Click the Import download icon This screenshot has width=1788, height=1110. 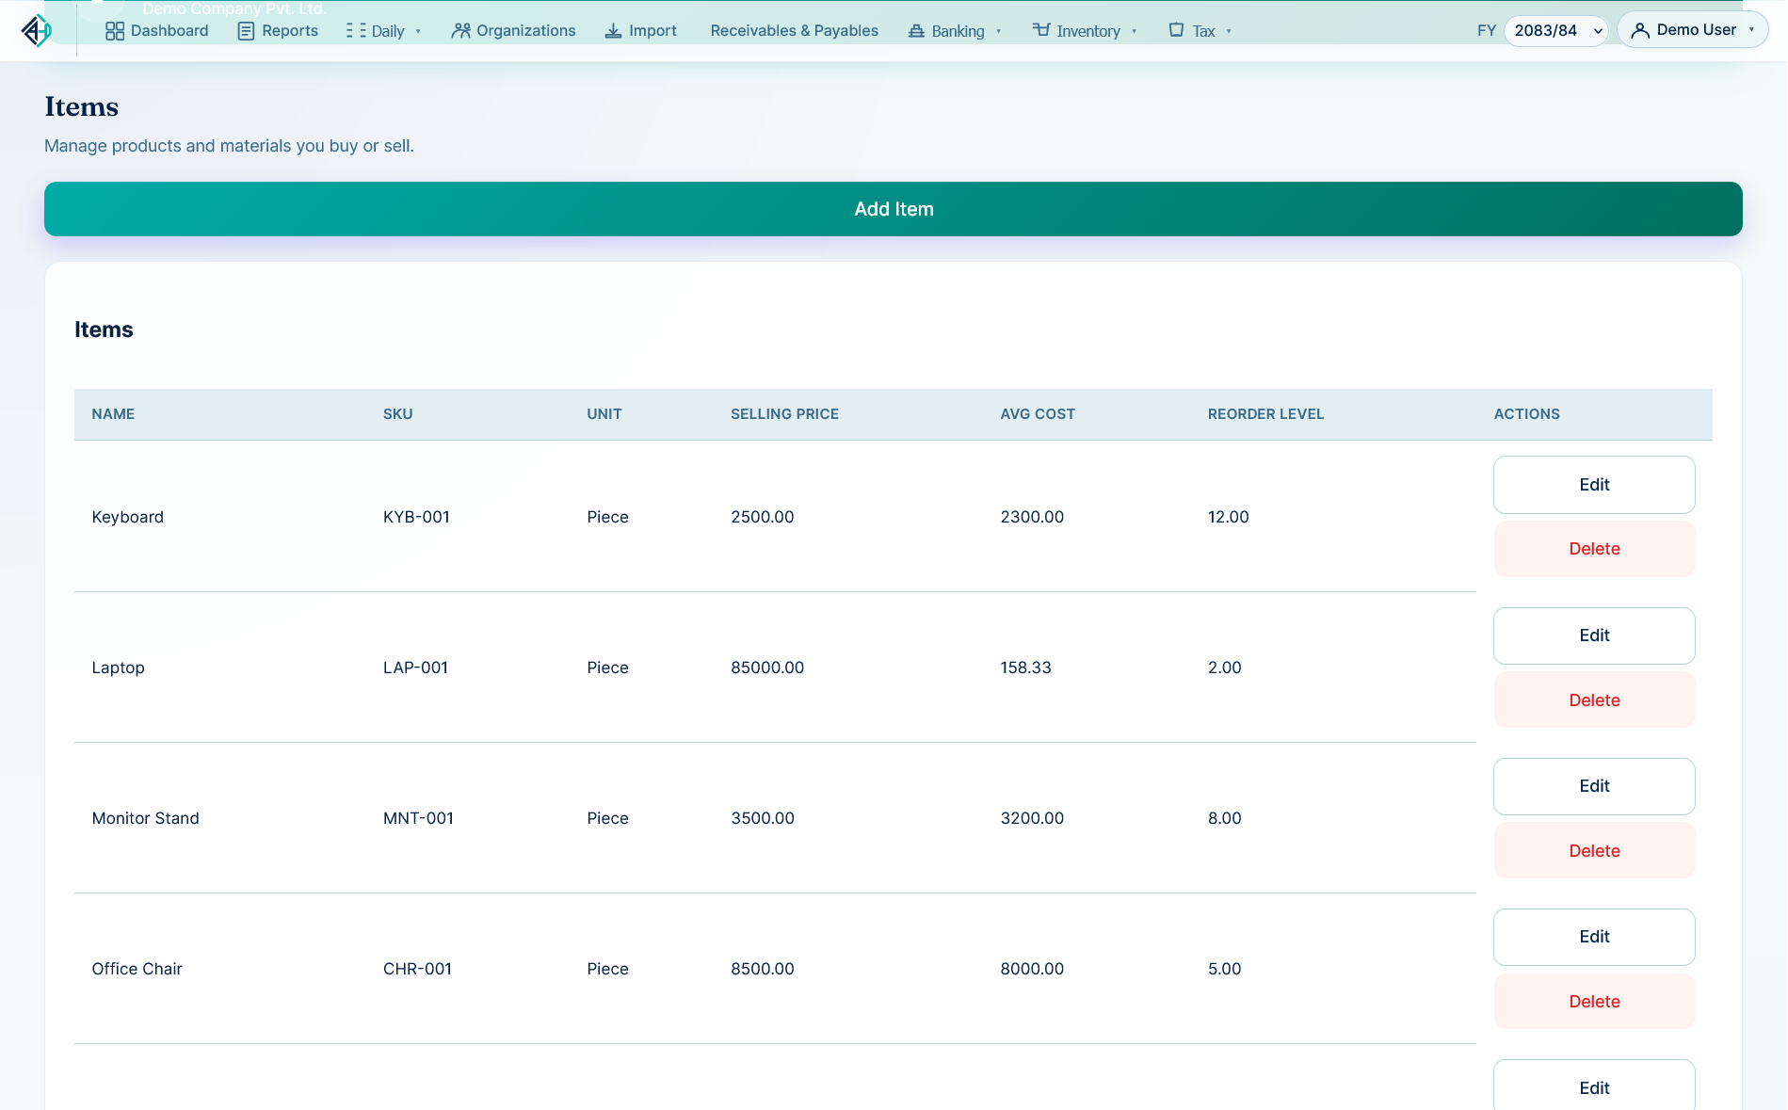[x=613, y=31]
